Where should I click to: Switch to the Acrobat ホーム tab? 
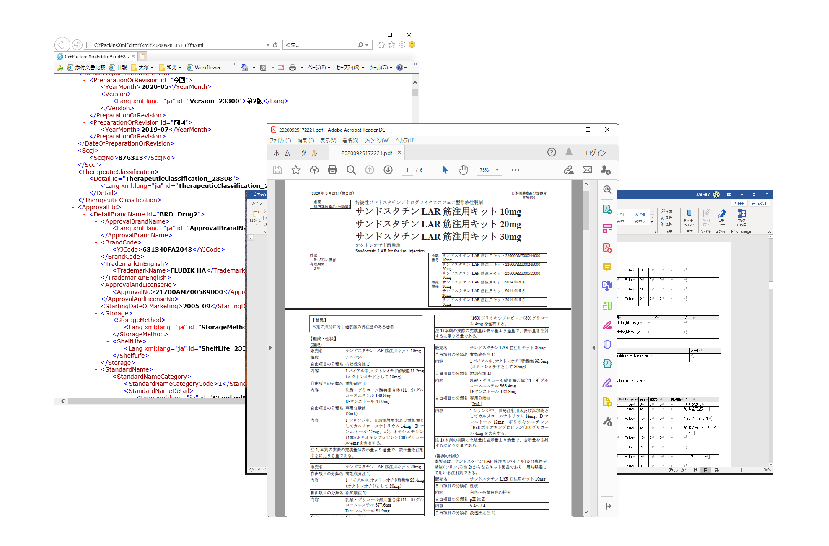pos(282,153)
